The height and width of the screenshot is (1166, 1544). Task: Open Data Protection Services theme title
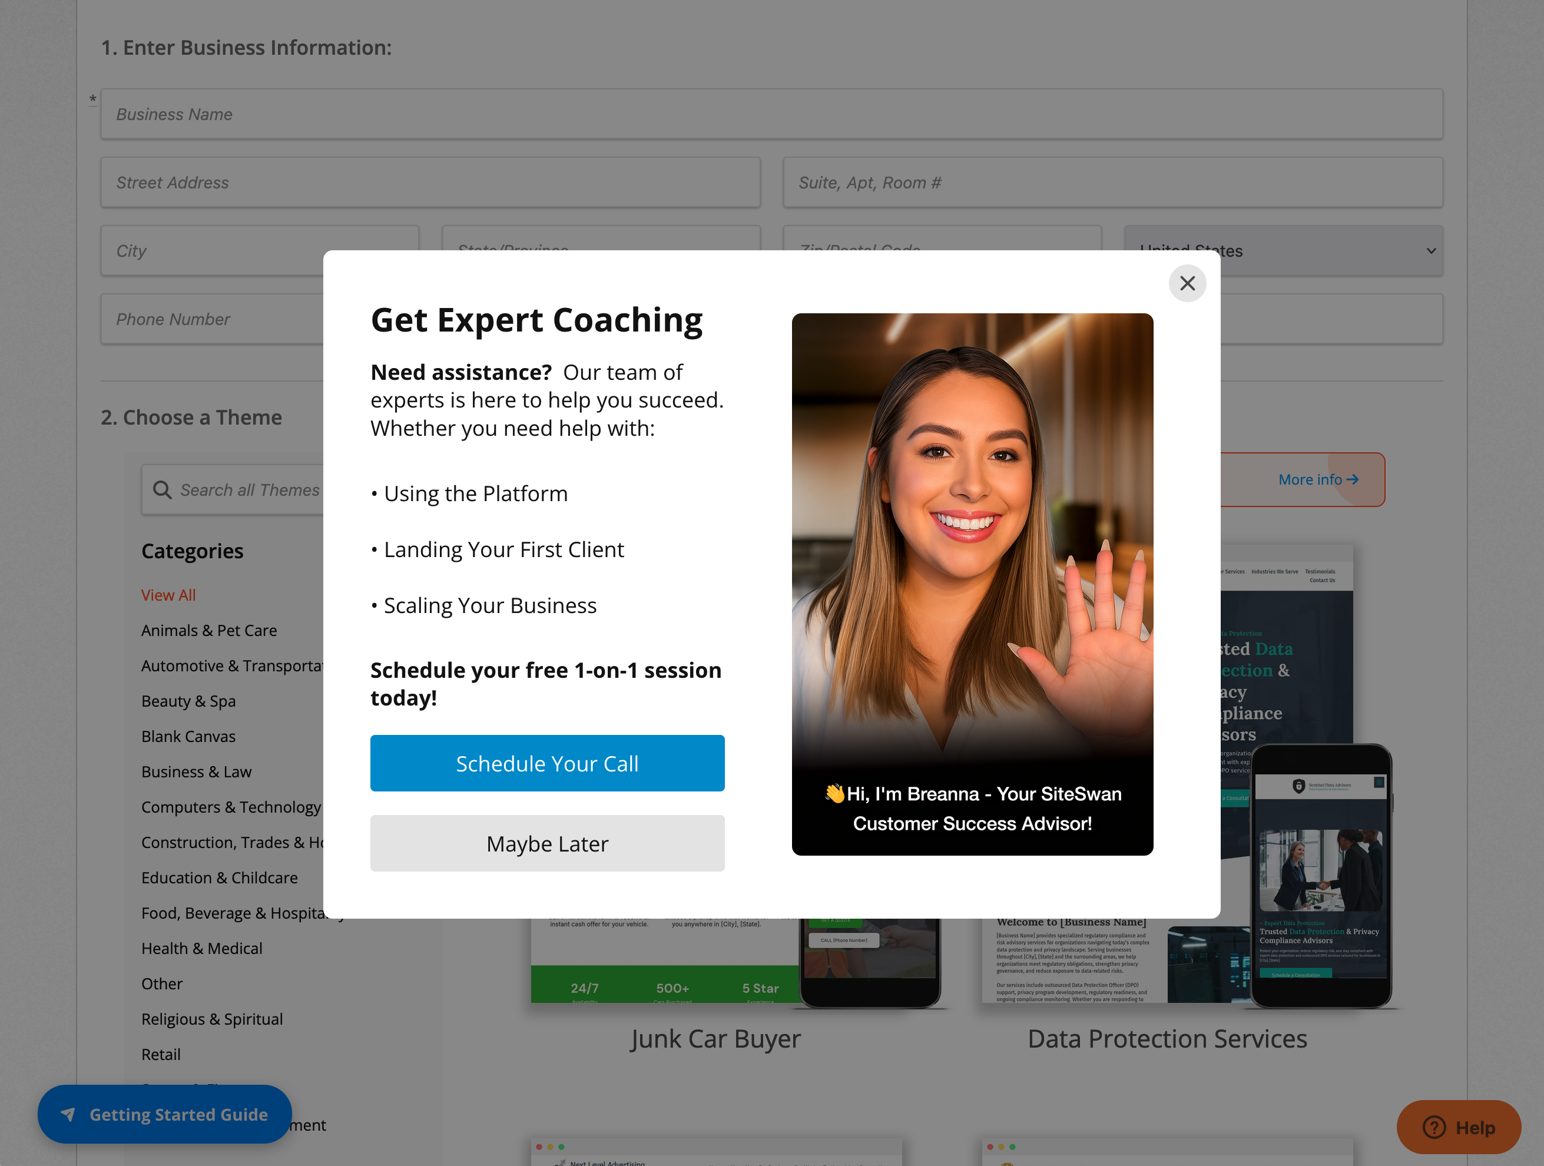(1167, 1039)
